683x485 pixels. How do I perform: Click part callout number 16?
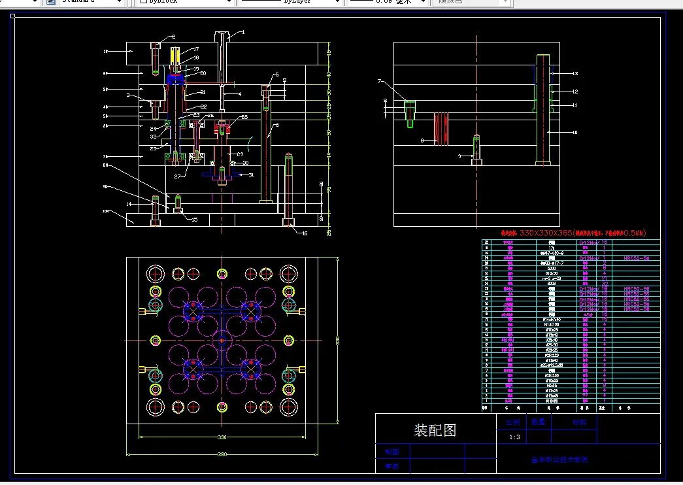[305, 233]
